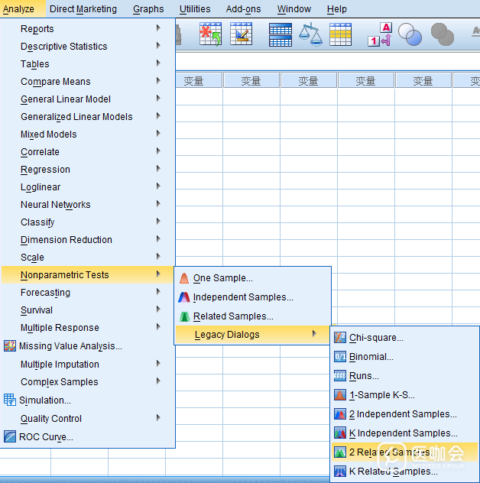This screenshot has width=480, height=483.
Task: Click the Use Variable Sets circles icon
Action: point(410,34)
